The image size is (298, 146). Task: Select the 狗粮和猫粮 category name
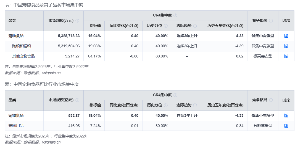21,46
